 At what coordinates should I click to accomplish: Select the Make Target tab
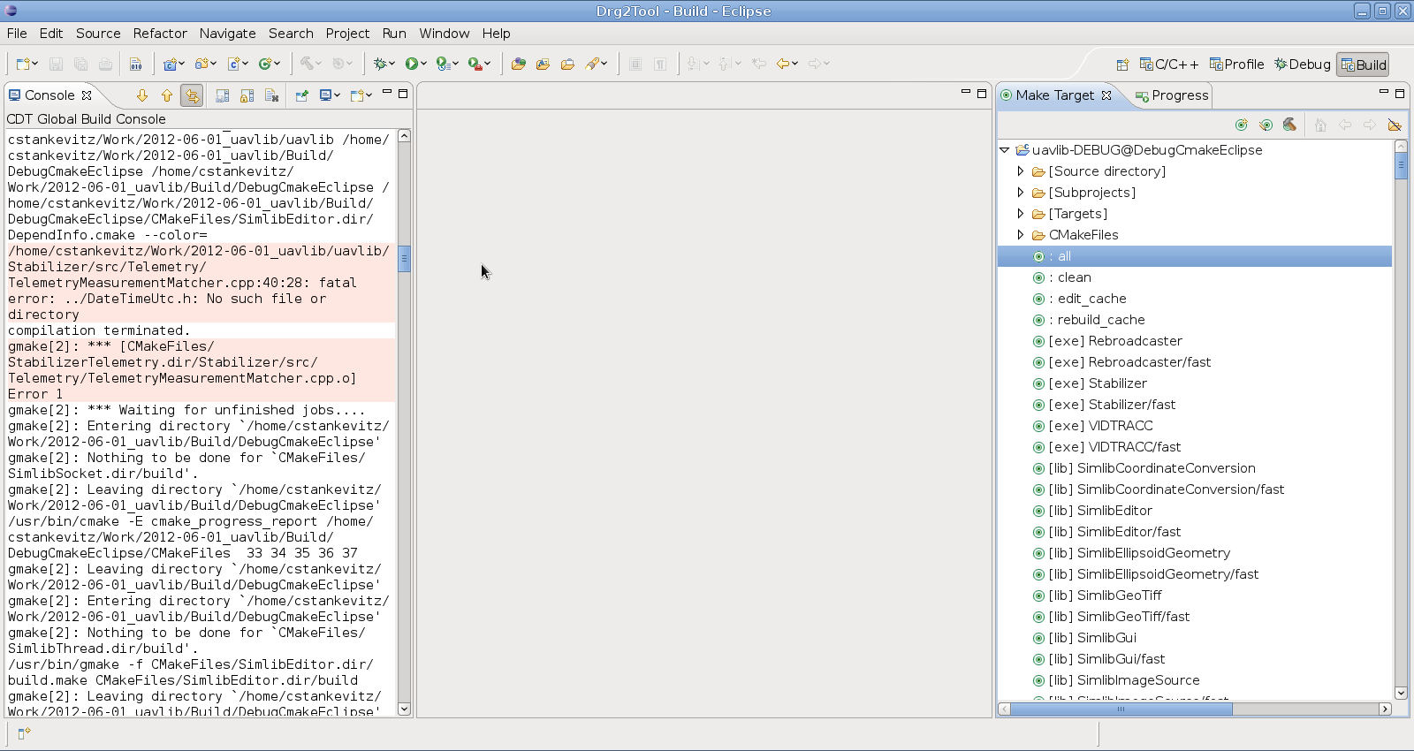[x=1054, y=95]
